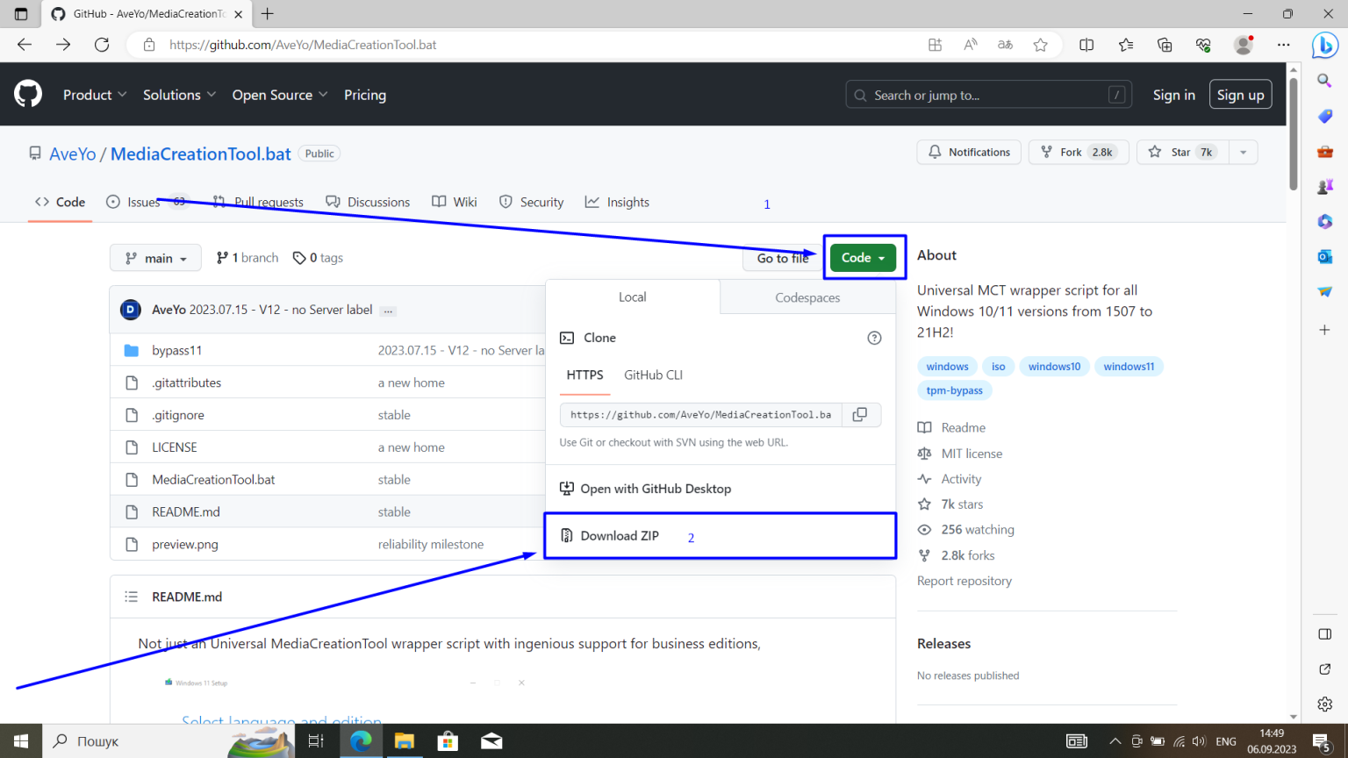Open the main branch selector
The image size is (1348, 758).
point(155,257)
